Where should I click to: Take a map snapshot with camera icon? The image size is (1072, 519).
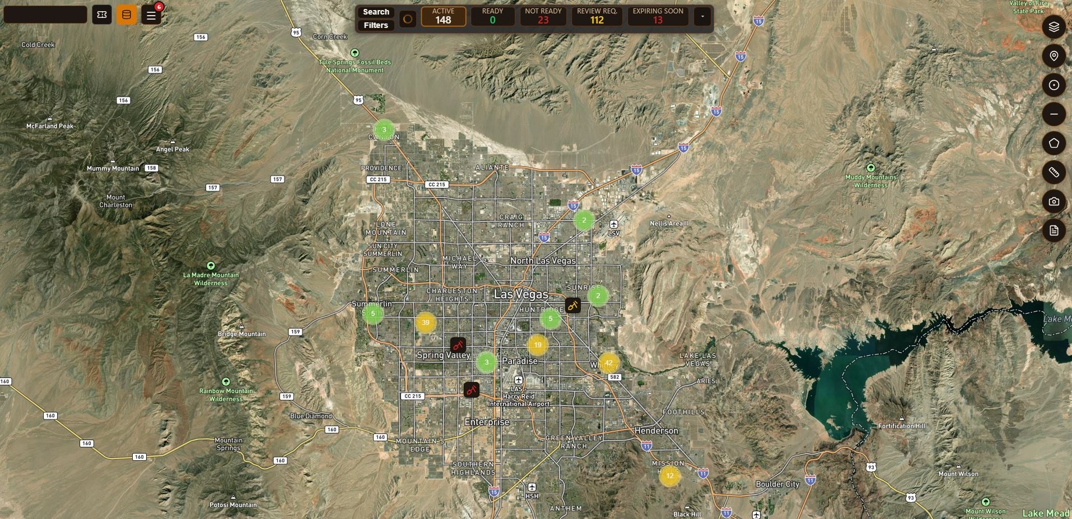tap(1054, 201)
